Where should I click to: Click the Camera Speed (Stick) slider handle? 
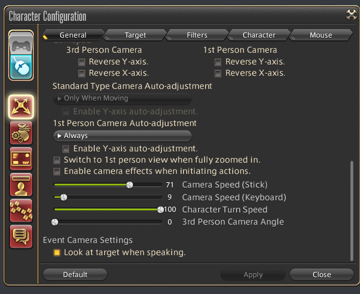tap(130, 185)
